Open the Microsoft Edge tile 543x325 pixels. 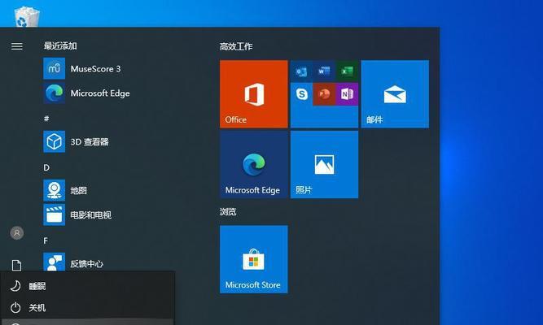coord(254,165)
